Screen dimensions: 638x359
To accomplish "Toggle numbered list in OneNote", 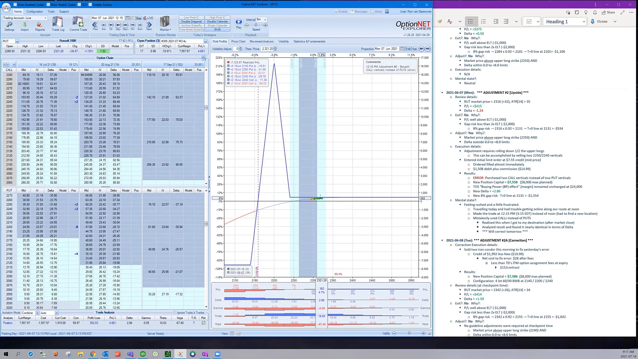I will click(x=483, y=22).
